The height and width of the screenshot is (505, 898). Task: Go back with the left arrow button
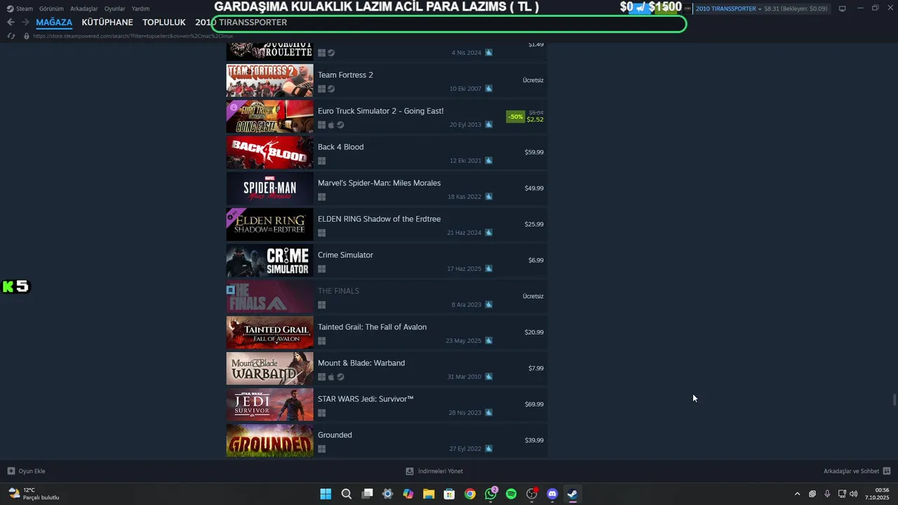[x=11, y=22]
